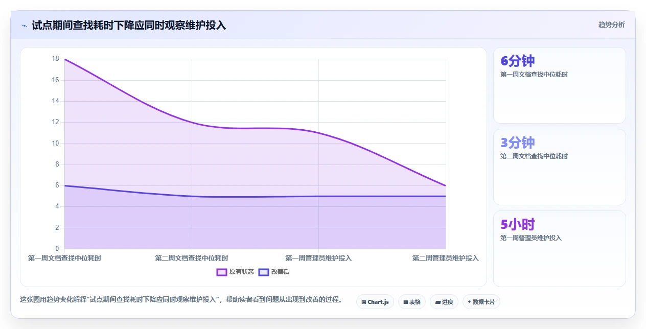This screenshot has width=646, height=329.
Task: Click the Chart.js tag icon
Action: coord(363,302)
